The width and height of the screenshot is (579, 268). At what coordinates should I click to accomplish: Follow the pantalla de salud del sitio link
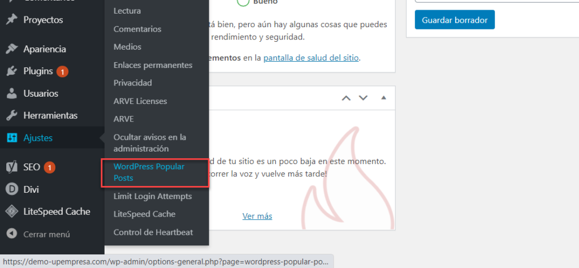(x=311, y=58)
